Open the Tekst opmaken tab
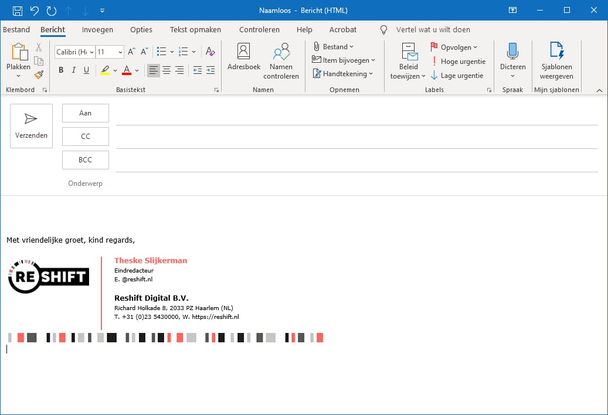This screenshot has height=415, width=608. tap(195, 29)
